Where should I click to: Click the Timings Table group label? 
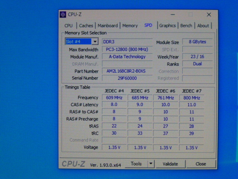click(77, 87)
